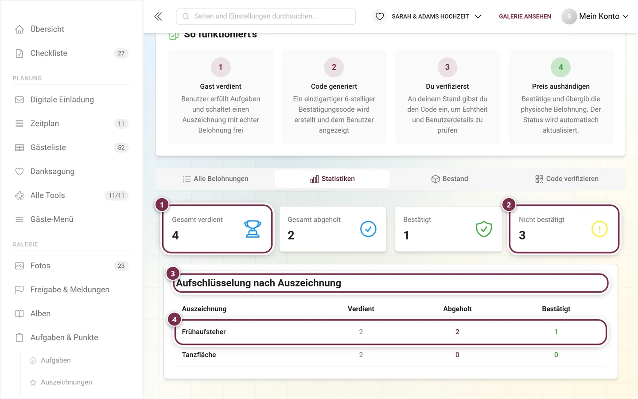Click the trophy icon in Gesamt verdient
The width and height of the screenshot is (638, 399).
[x=253, y=229]
